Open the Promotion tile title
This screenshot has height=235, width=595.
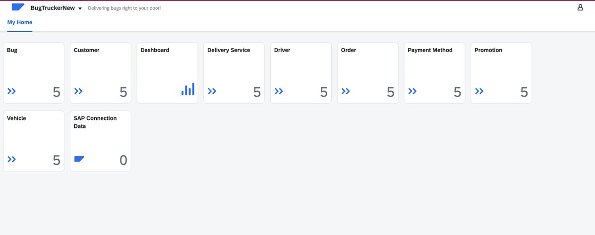point(488,50)
